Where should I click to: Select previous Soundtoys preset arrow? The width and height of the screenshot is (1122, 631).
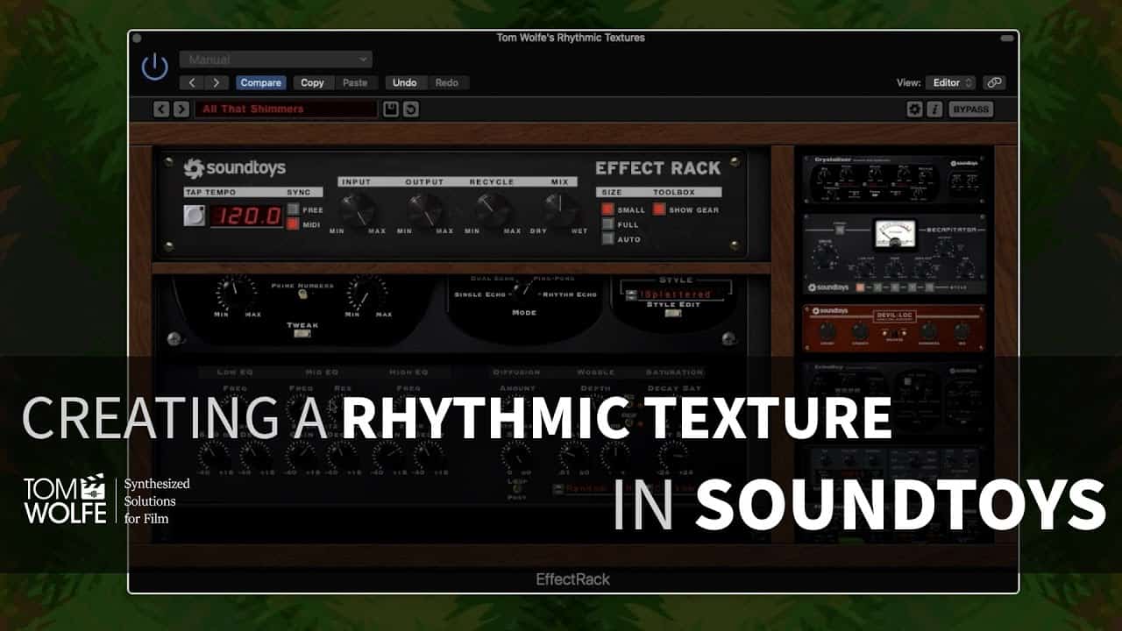(x=161, y=110)
